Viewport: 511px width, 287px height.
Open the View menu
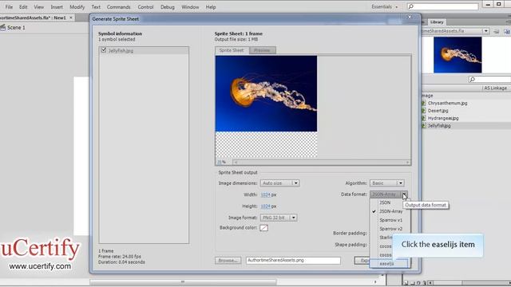[39, 7]
